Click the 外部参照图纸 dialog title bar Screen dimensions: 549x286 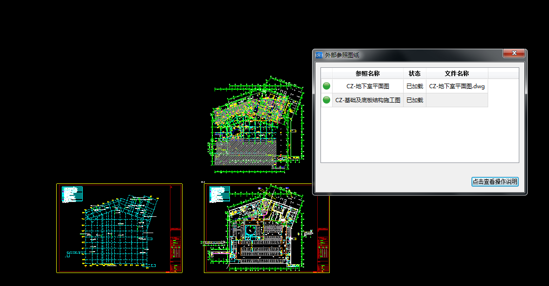[x=409, y=55]
